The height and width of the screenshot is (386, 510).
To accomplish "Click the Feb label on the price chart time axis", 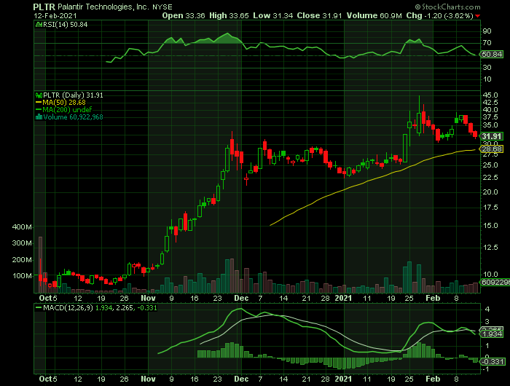I will (x=433, y=298).
